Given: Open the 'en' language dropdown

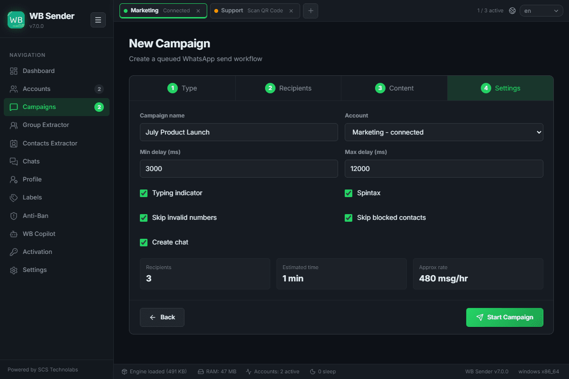Looking at the screenshot, I should pos(541,10).
